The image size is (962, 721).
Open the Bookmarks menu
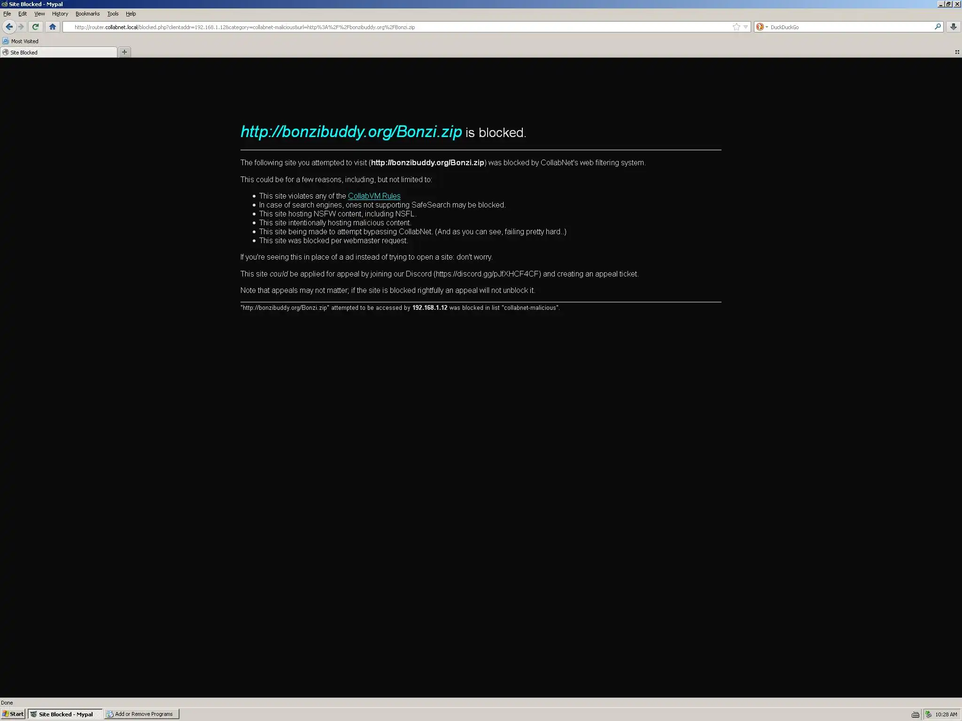(87, 14)
